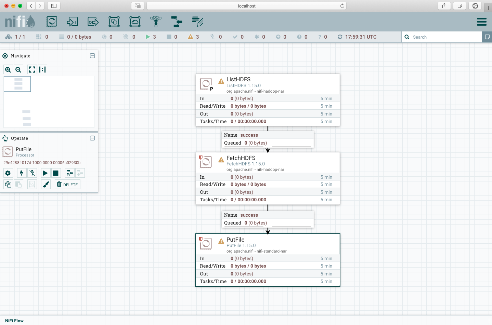This screenshot has height=325, width=492.
Task: Click the invalid components warning count 3
Action: coord(193,37)
